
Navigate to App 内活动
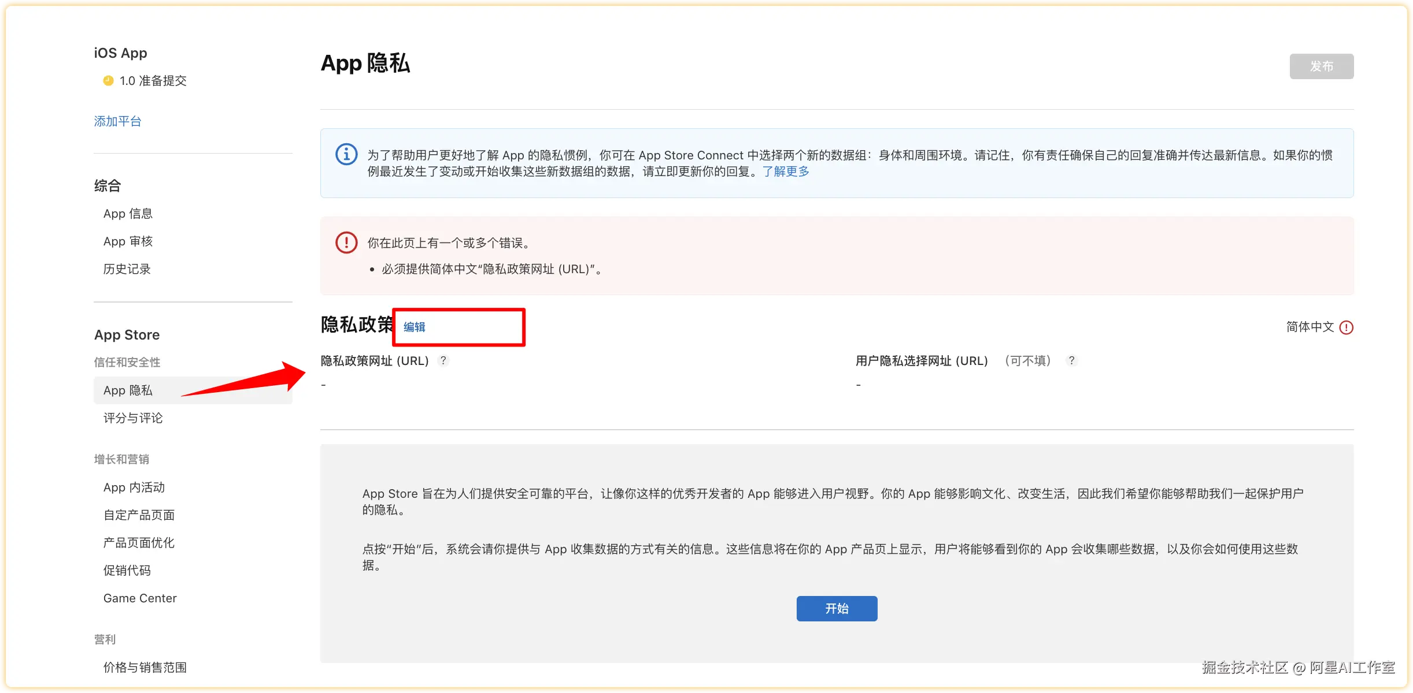134,487
